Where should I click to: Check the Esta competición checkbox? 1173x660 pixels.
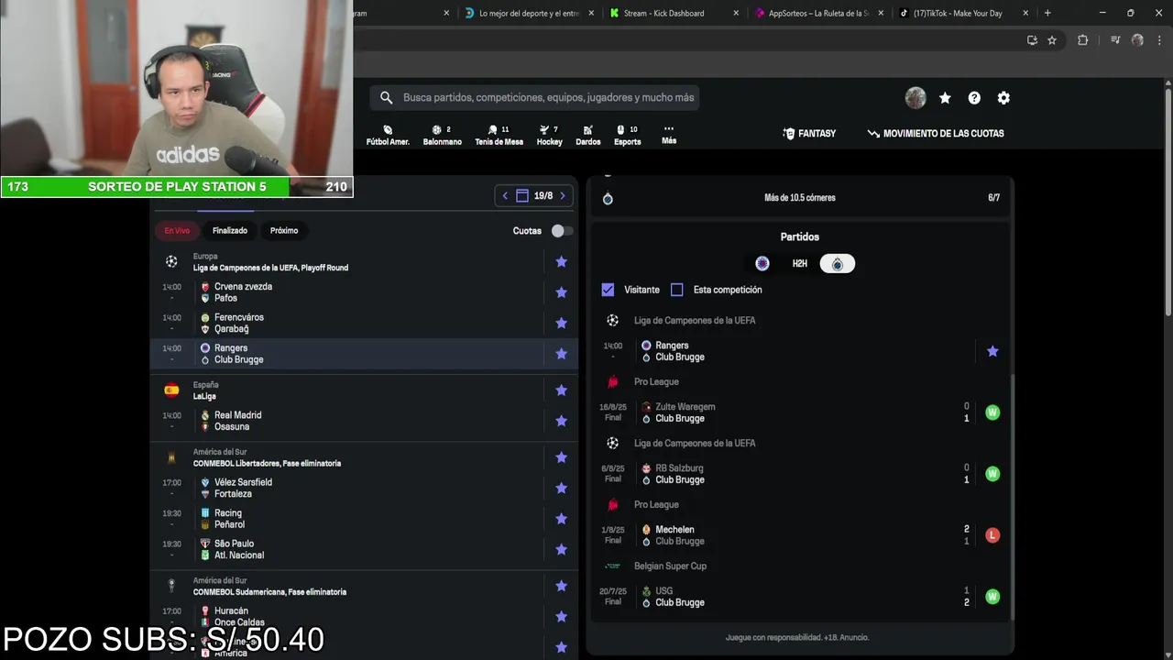point(677,290)
